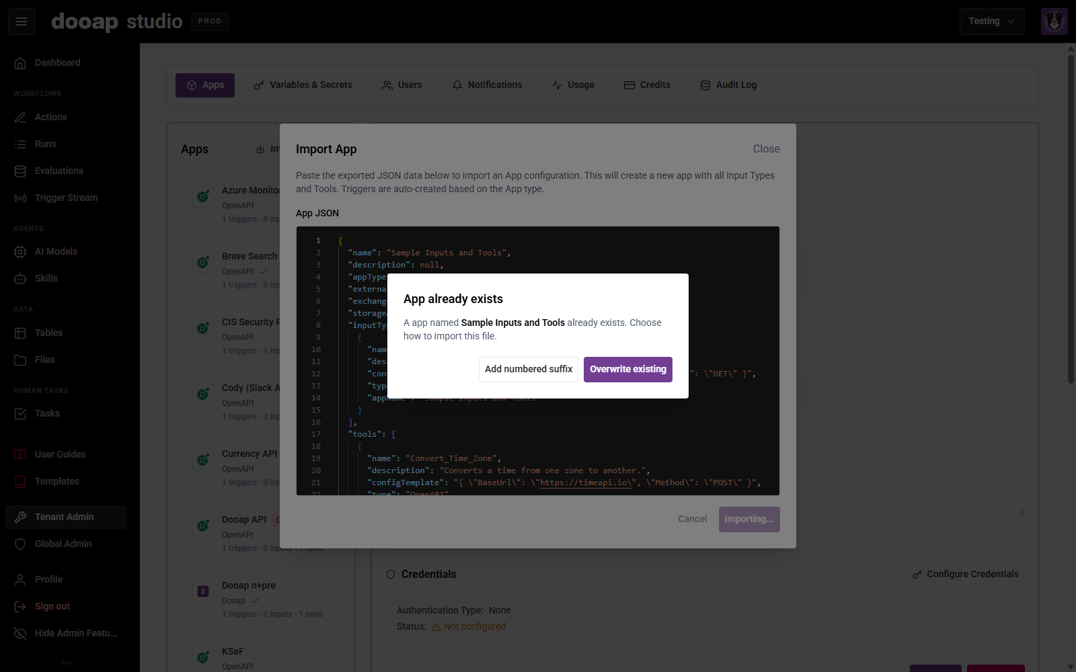The width and height of the screenshot is (1076, 672).
Task: Click the User Guides book icon
Action: [x=20, y=454]
